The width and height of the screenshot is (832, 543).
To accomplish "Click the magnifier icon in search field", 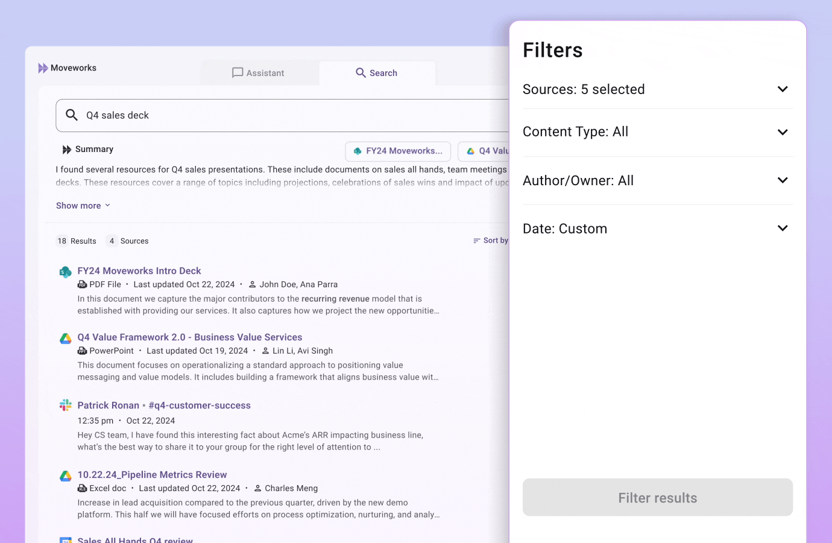I will [x=72, y=115].
